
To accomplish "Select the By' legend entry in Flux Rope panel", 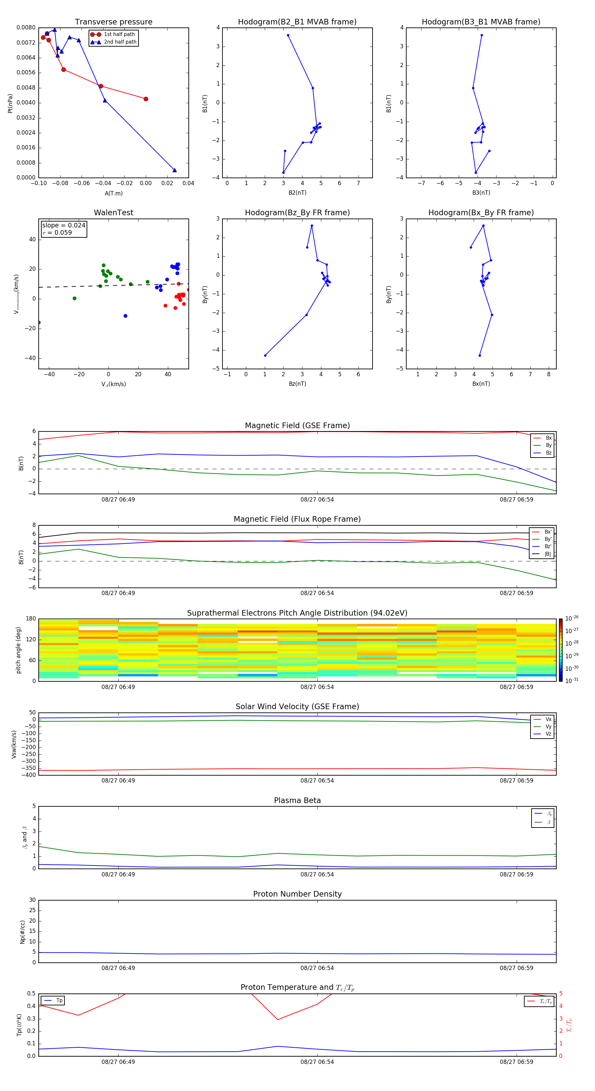I will point(542,539).
